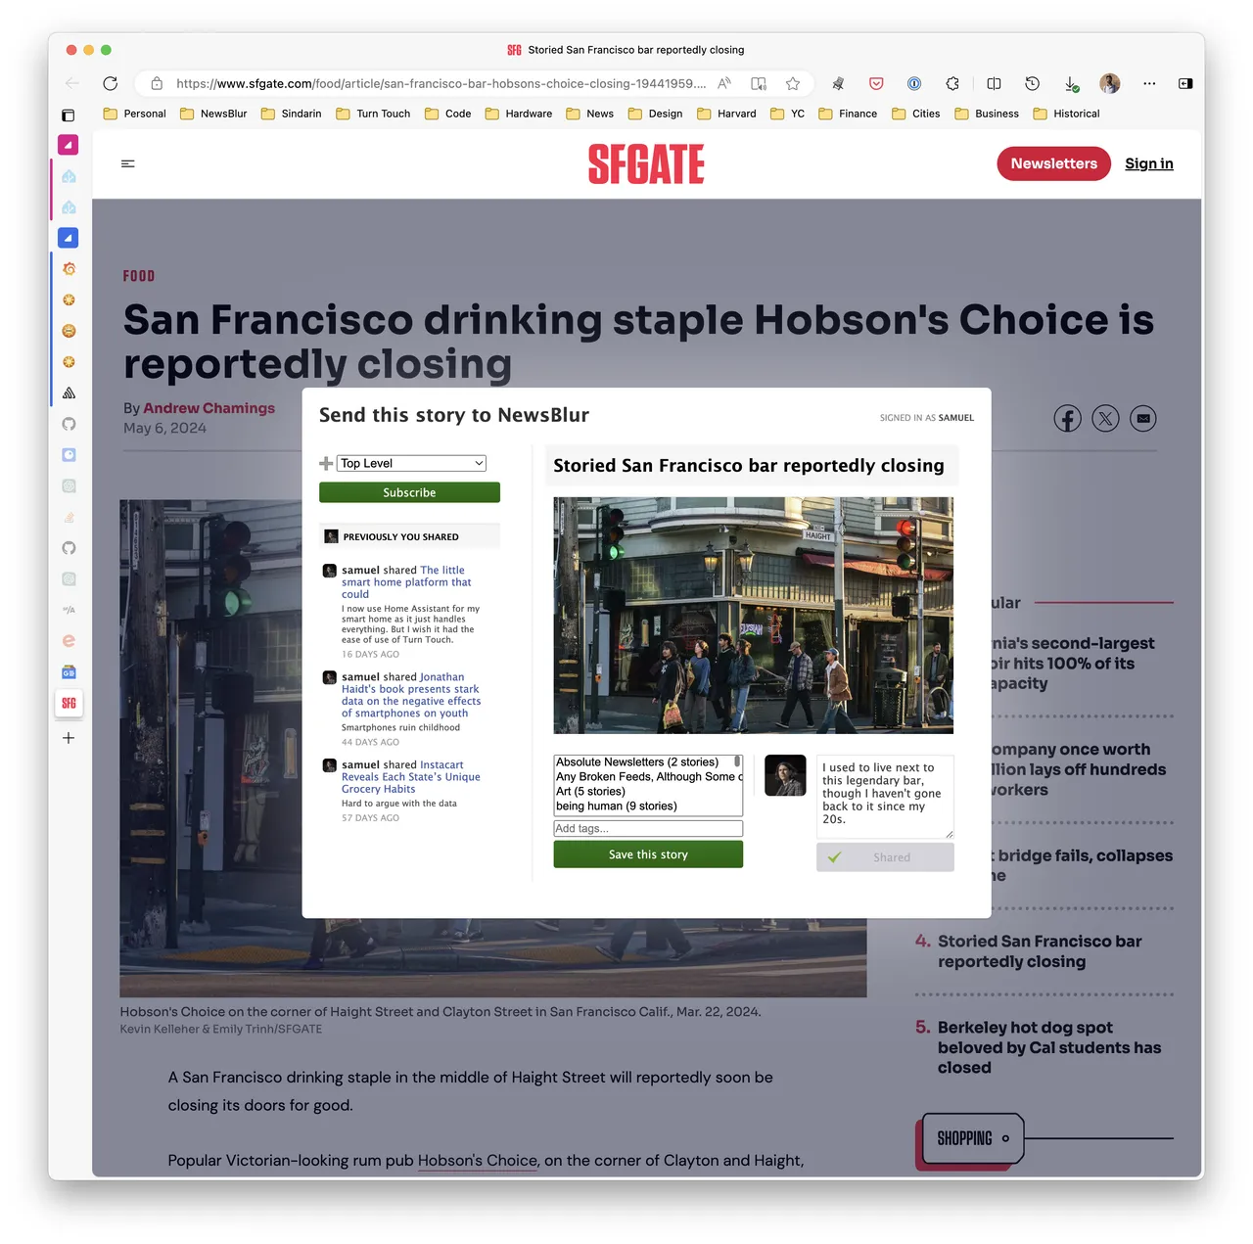Open the profile avatar in toolbar
This screenshot has height=1244, width=1253.
click(1110, 83)
